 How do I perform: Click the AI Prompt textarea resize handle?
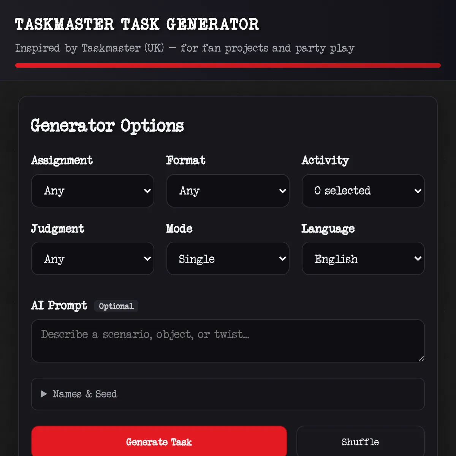[x=421, y=358]
